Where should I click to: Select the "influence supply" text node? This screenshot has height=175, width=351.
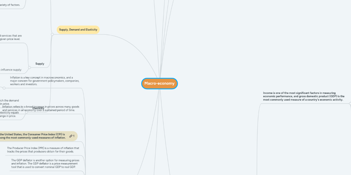click(11, 69)
